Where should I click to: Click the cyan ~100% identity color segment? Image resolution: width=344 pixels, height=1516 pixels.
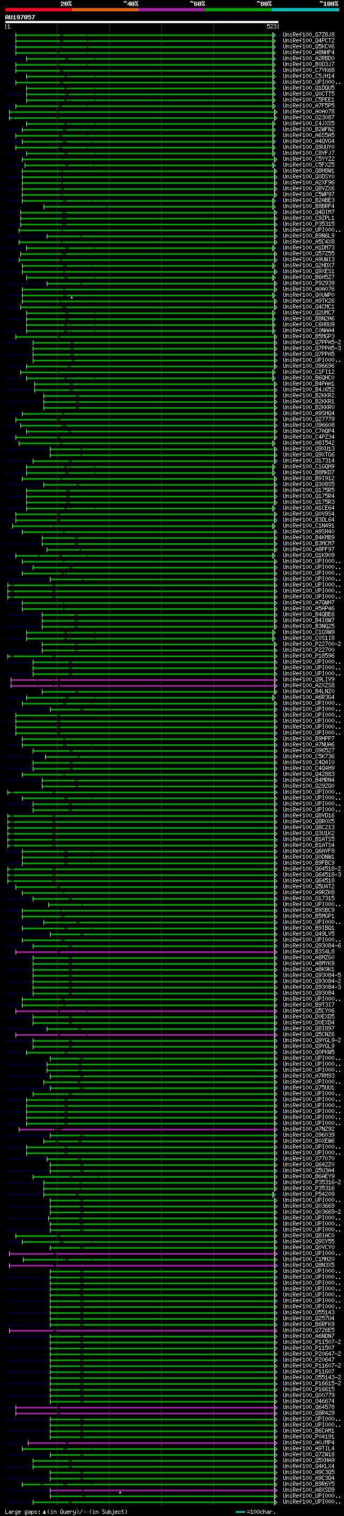[305, 10]
